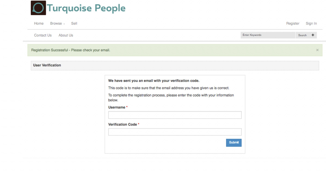Click the Username field label
Image resolution: width=326 pixels, height=171 pixels.
click(x=117, y=107)
